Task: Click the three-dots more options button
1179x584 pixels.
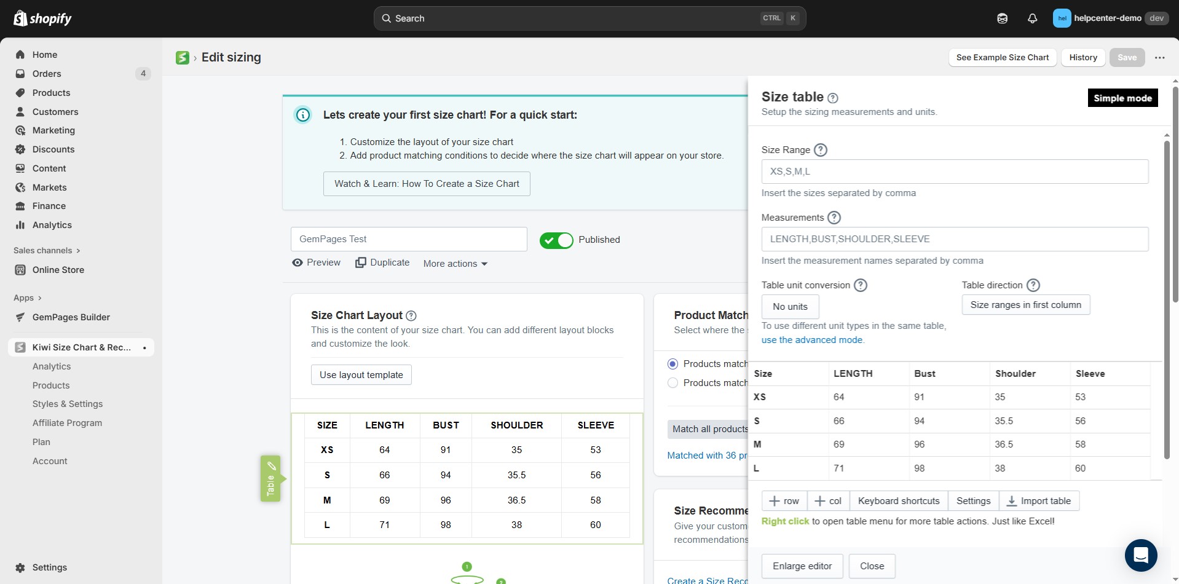Action: [1159, 58]
